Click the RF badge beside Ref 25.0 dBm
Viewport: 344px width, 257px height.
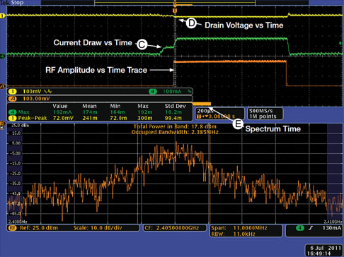pyautogui.click(x=12, y=228)
